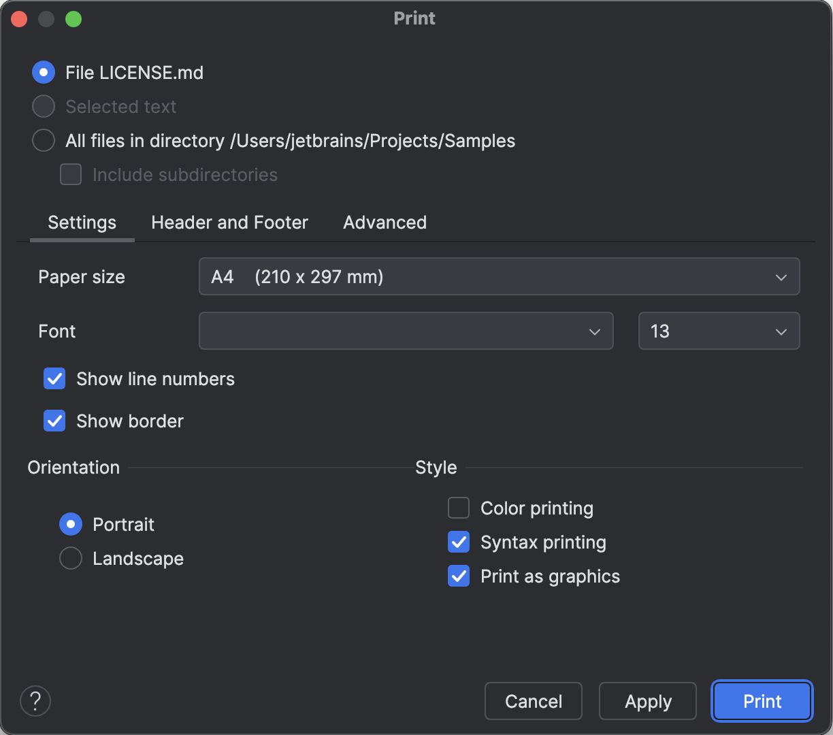Select the File LICENSE.md radio option
The height and width of the screenshot is (735, 833).
[x=44, y=73]
